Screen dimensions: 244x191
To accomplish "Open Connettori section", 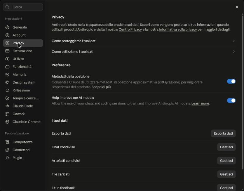I will [x=23, y=150].
